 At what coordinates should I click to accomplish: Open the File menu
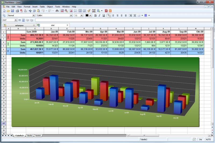pos(8,6)
